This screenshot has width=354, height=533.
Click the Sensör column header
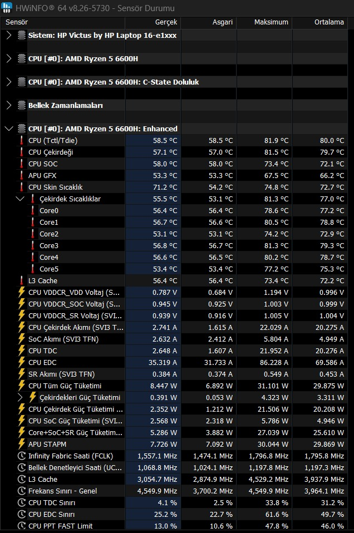(63, 22)
